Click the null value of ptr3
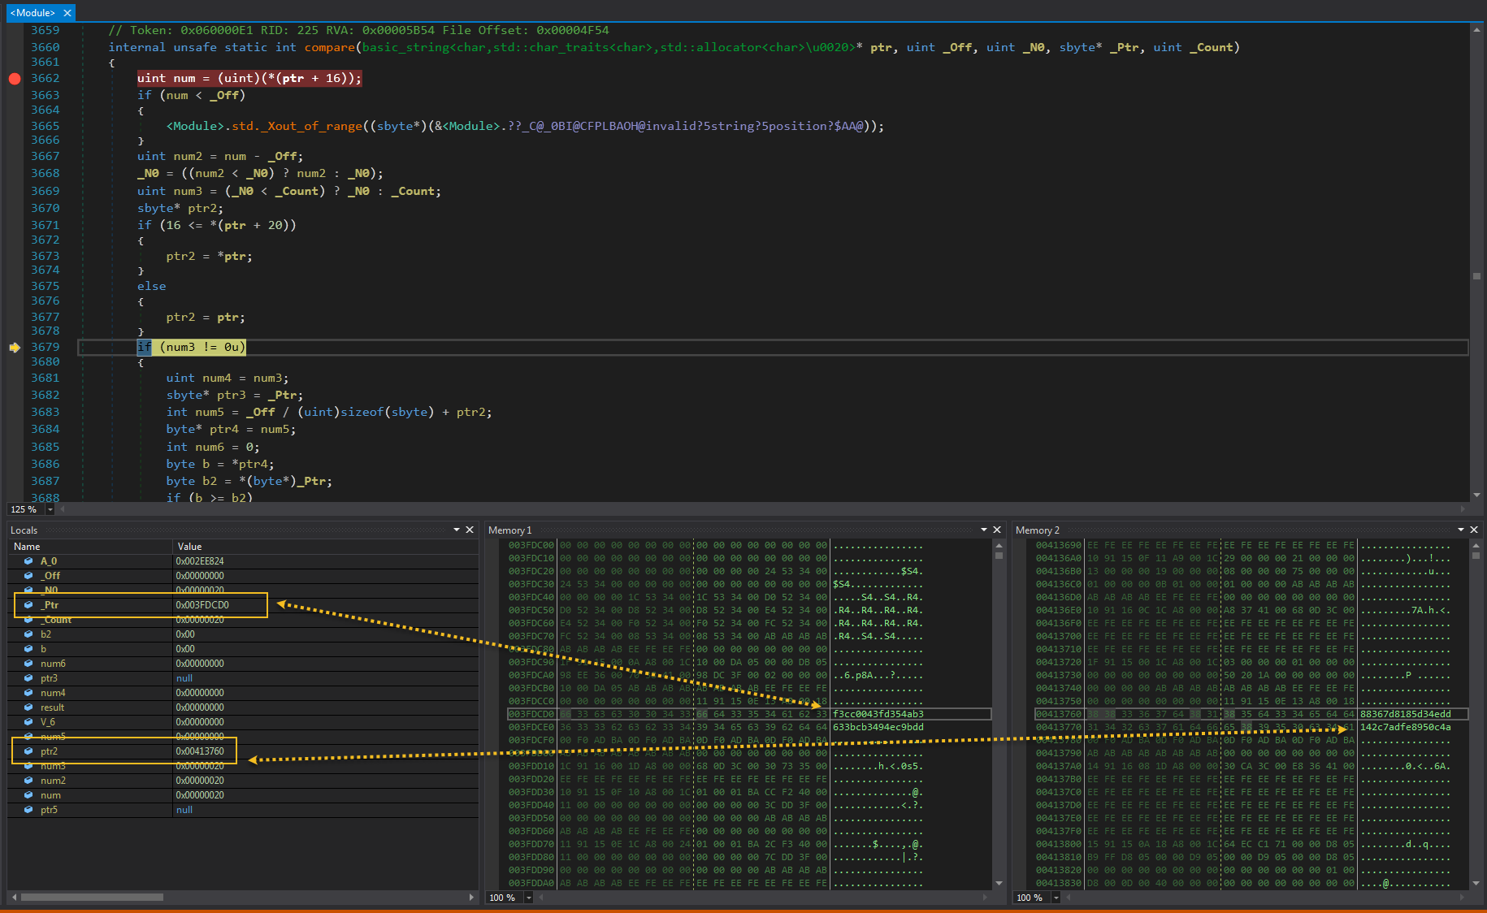 (184, 678)
